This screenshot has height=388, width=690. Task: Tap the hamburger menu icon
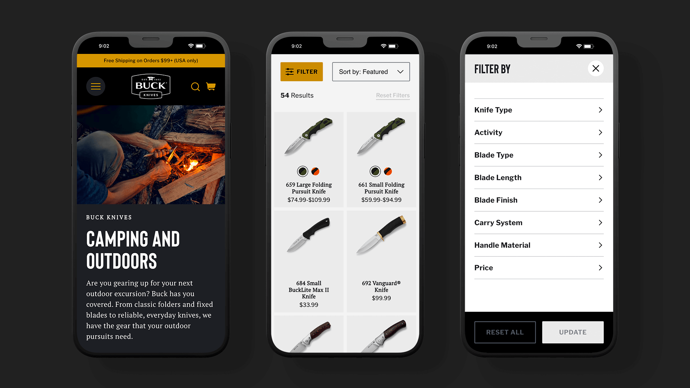95,86
